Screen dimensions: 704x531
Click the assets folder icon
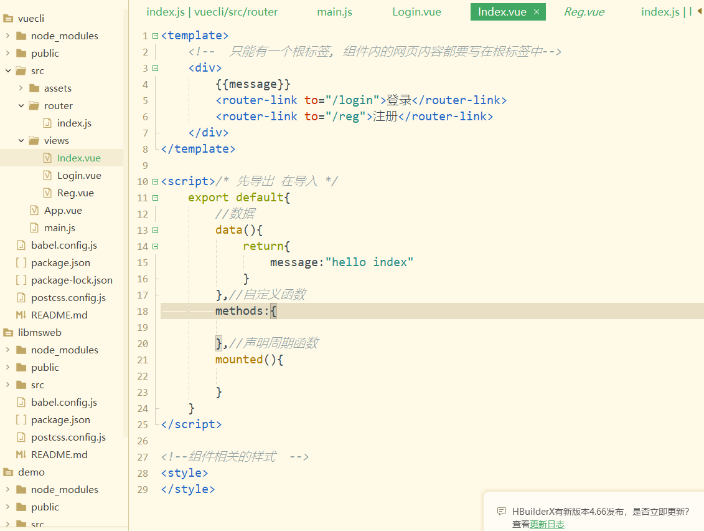pyautogui.click(x=34, y=88)
